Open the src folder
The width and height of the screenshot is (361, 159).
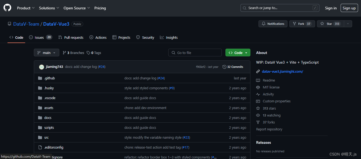[x=46, y=137]
